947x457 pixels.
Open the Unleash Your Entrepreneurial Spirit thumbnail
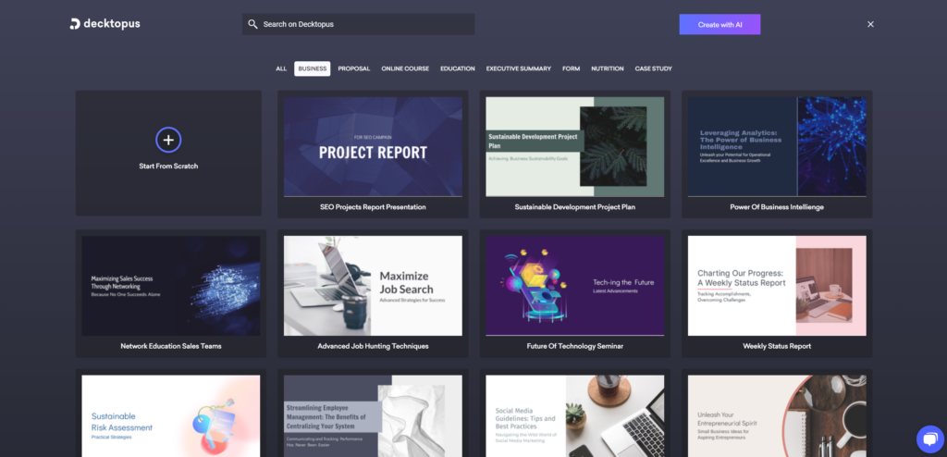777,416
